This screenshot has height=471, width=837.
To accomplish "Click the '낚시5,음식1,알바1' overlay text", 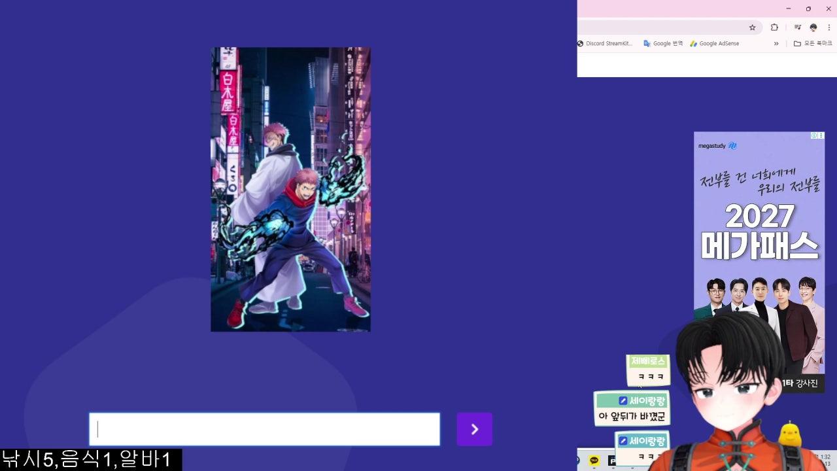I will [x=87, y=459].
